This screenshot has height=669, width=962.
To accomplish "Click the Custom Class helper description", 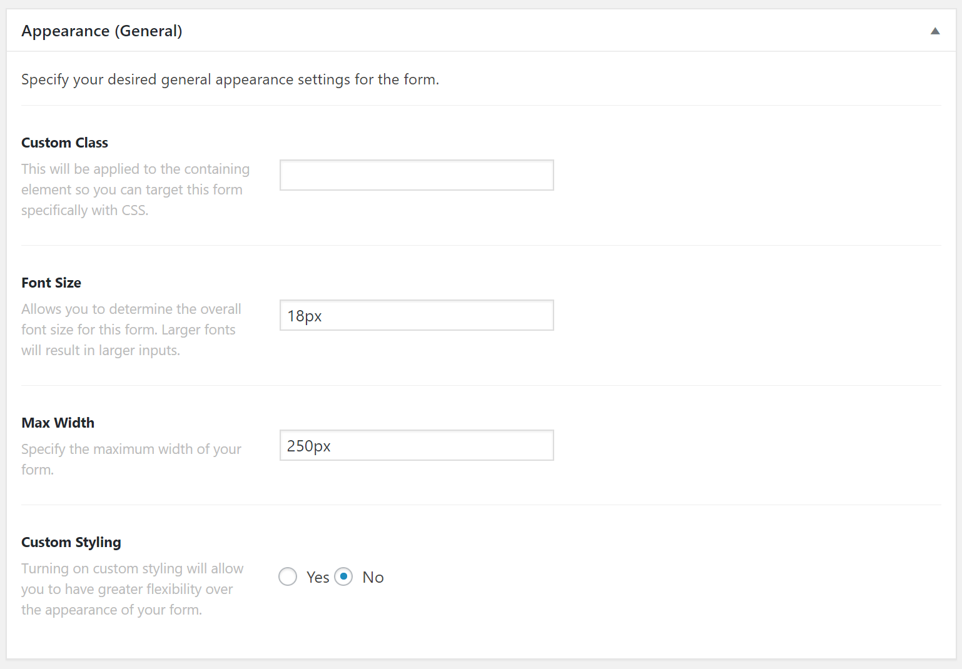I will pyautogui.click(x=135, y=189).
